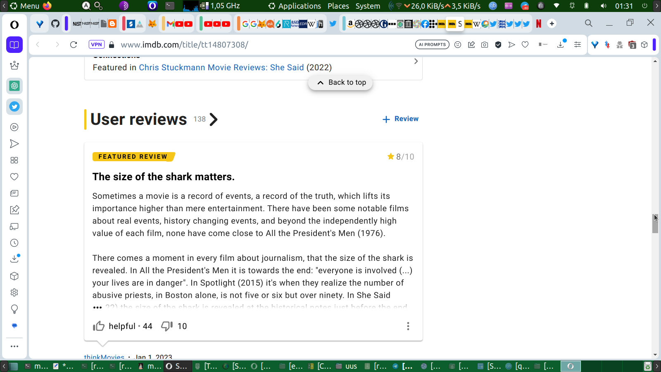Viewport: 661px width, 372px height.
Task: Click the scrollbar up arrow
Action: coord(655,61)
